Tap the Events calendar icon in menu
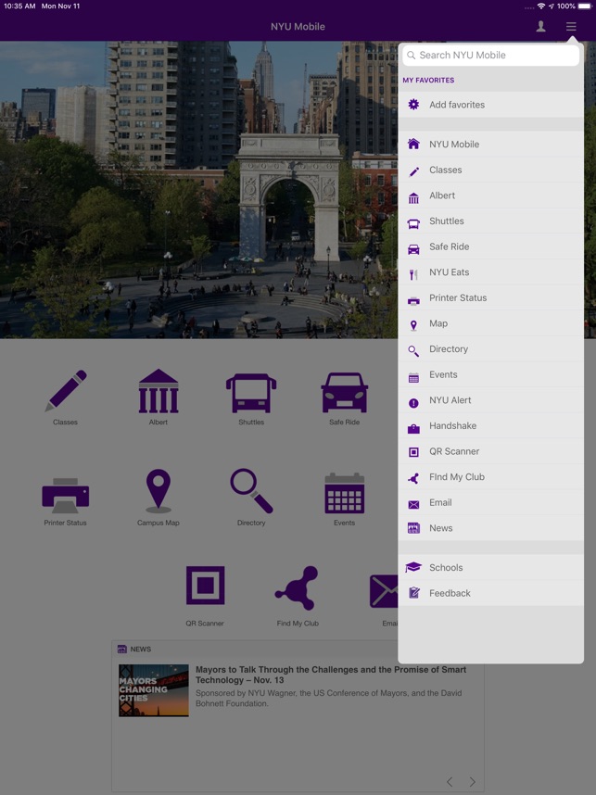Viewport: 596px width, 795px height. tap(413, 377)
